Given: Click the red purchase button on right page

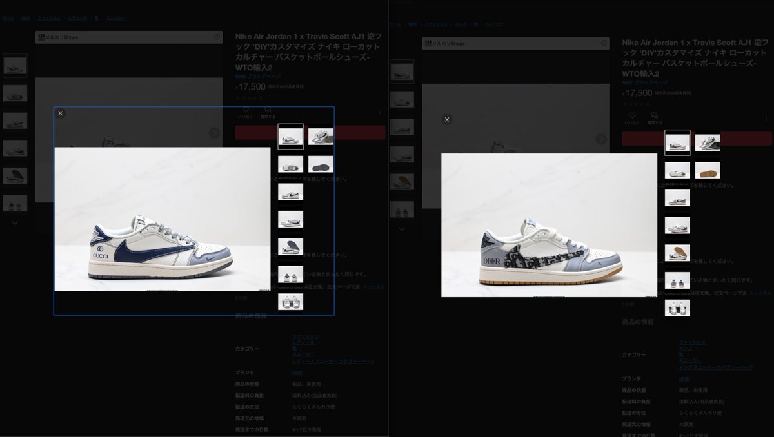Looking at the screenshot, I should pyautogui.click(x=697, y=139).
